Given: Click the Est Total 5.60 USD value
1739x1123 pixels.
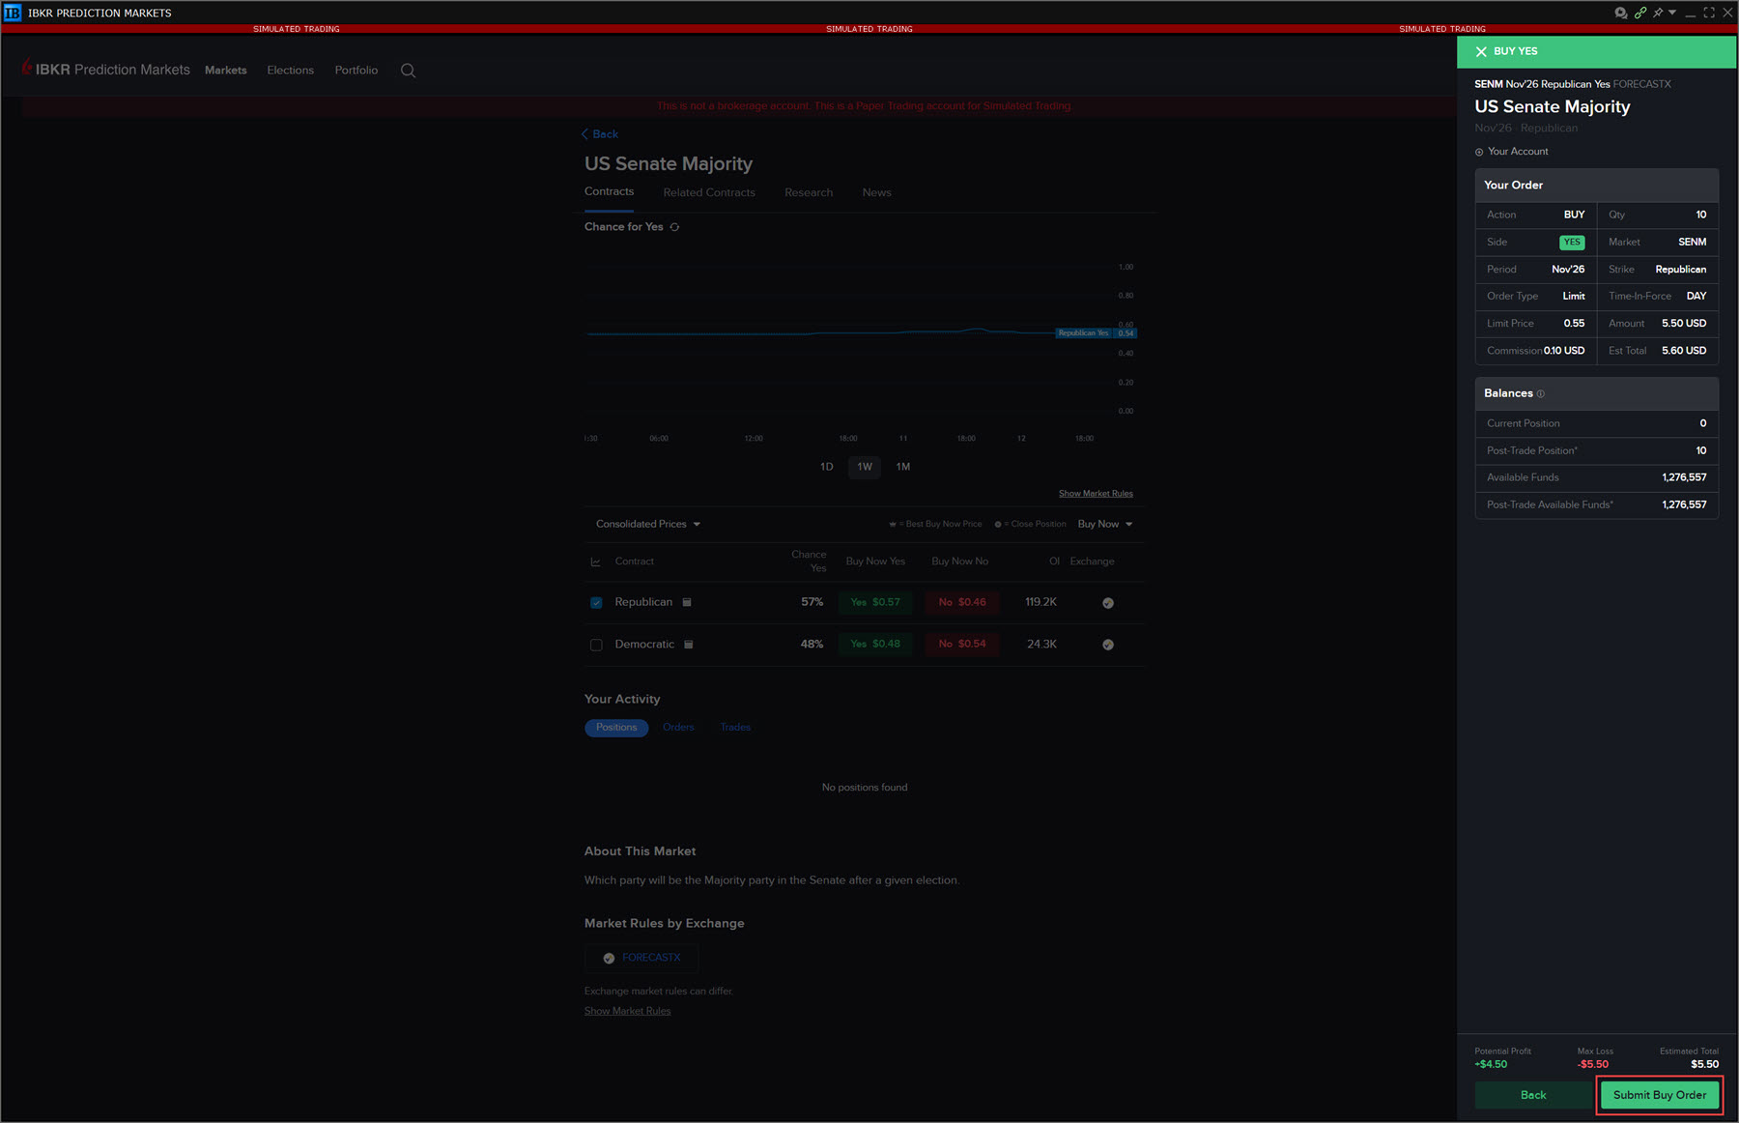Looking at the screenshot, I should click(1684, 351).
